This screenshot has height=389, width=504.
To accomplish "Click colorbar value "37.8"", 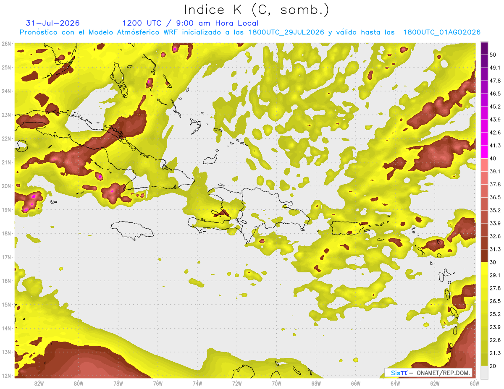I will click(495, 184).
